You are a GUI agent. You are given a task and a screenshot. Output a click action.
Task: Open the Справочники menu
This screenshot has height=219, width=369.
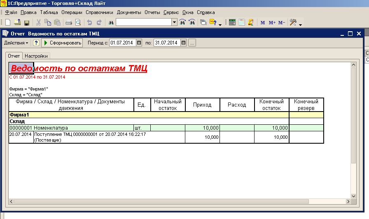99,12
